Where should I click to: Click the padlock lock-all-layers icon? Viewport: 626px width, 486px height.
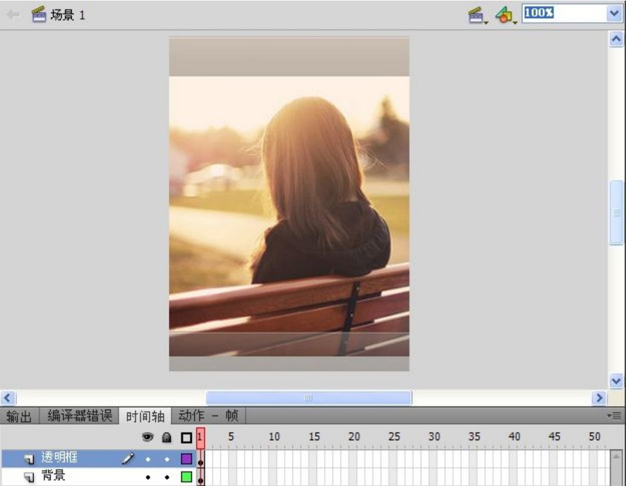pos(167,438)
